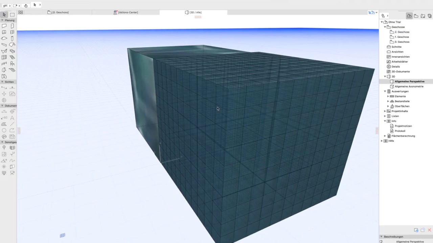433x243 pixels.
Task: Select the Camera tool
Action: pyautogui.click(x=12, y=173)
